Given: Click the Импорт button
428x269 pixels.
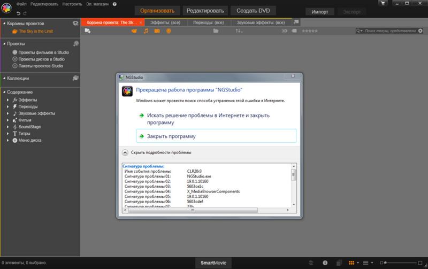Looking at the screenshot, I should 320,12.
